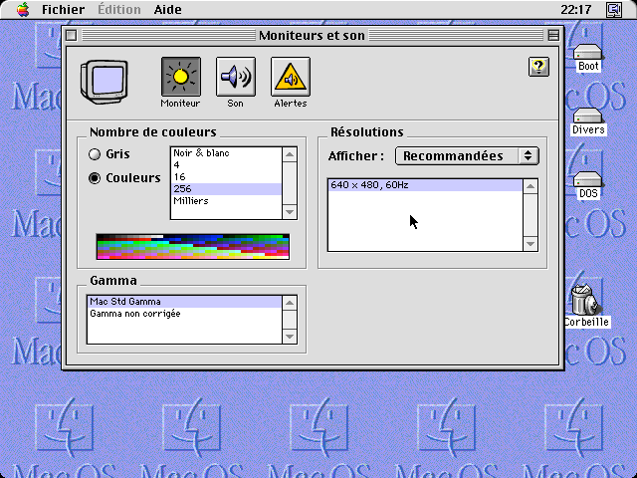This screenshot has height=478, width=637.
Task: Click the color list scroll down arrow
Action: tap(290, 212)
